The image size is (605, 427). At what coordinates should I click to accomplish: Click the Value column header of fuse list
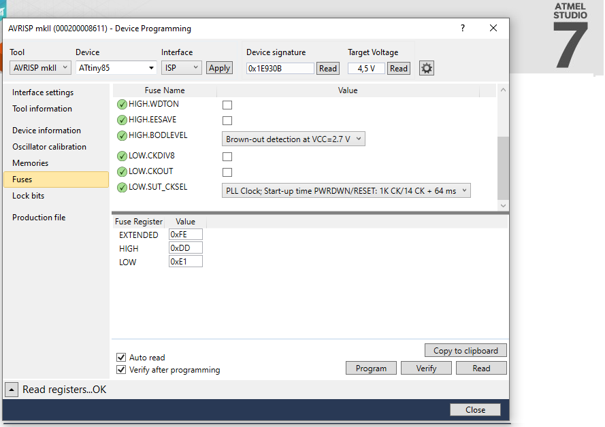pyautogui.click(x=348, y=90)
